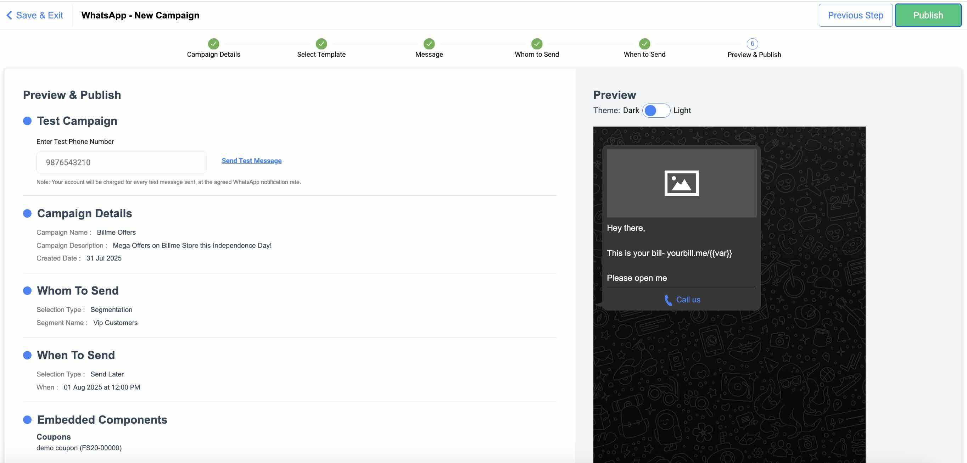Screen dimensions: 967x463
Task: Go to the When to Send step label
Action: pyautogui.click(x=644, y=55)
